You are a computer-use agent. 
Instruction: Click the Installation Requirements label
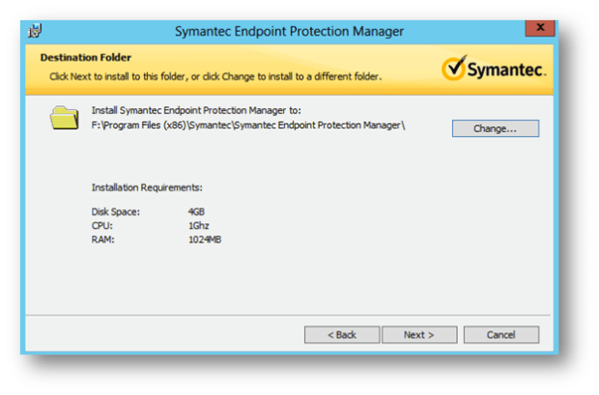[x=147, y=187]
